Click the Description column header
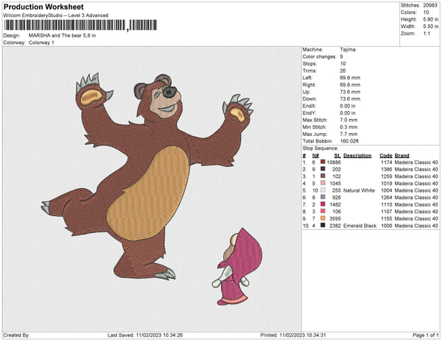 (357, 156)
